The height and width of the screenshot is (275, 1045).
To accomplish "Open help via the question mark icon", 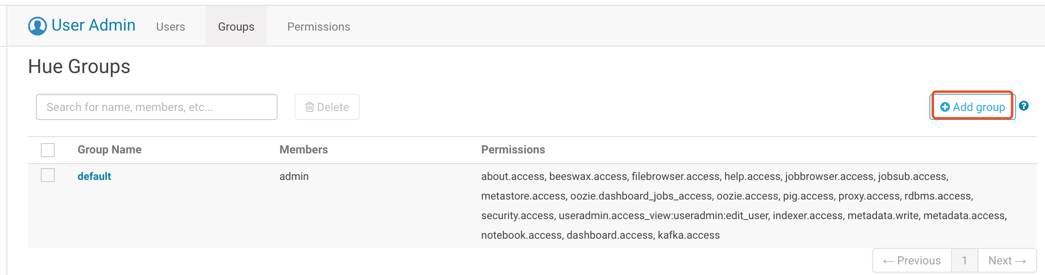I will coord(1023,106).
